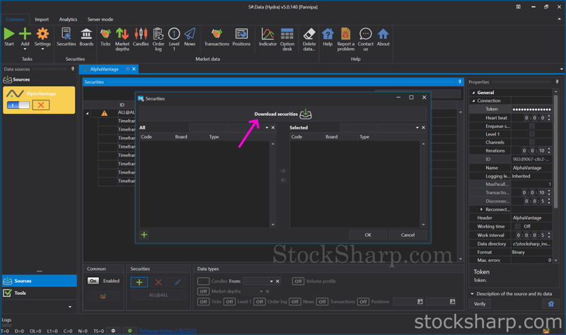Open the Server mode tab
Image resolution: width=566 pixels, height=335 pixels.
[x=100, y=19]
